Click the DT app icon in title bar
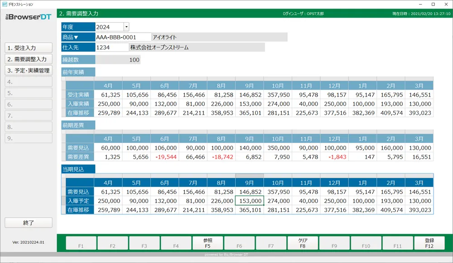This screenshot has width=453, height=263. click(4, 4)
